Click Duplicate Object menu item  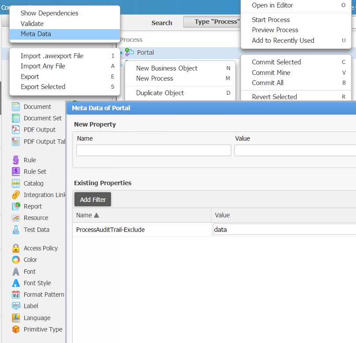pos(160,93)
